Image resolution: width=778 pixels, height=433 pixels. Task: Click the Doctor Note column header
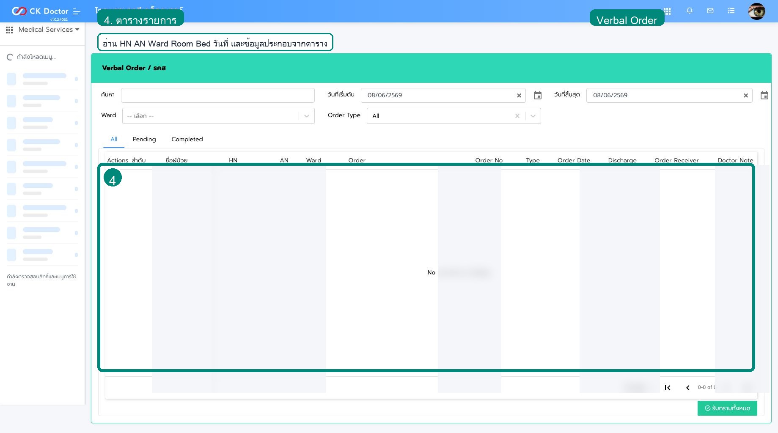tap(735, 160)
